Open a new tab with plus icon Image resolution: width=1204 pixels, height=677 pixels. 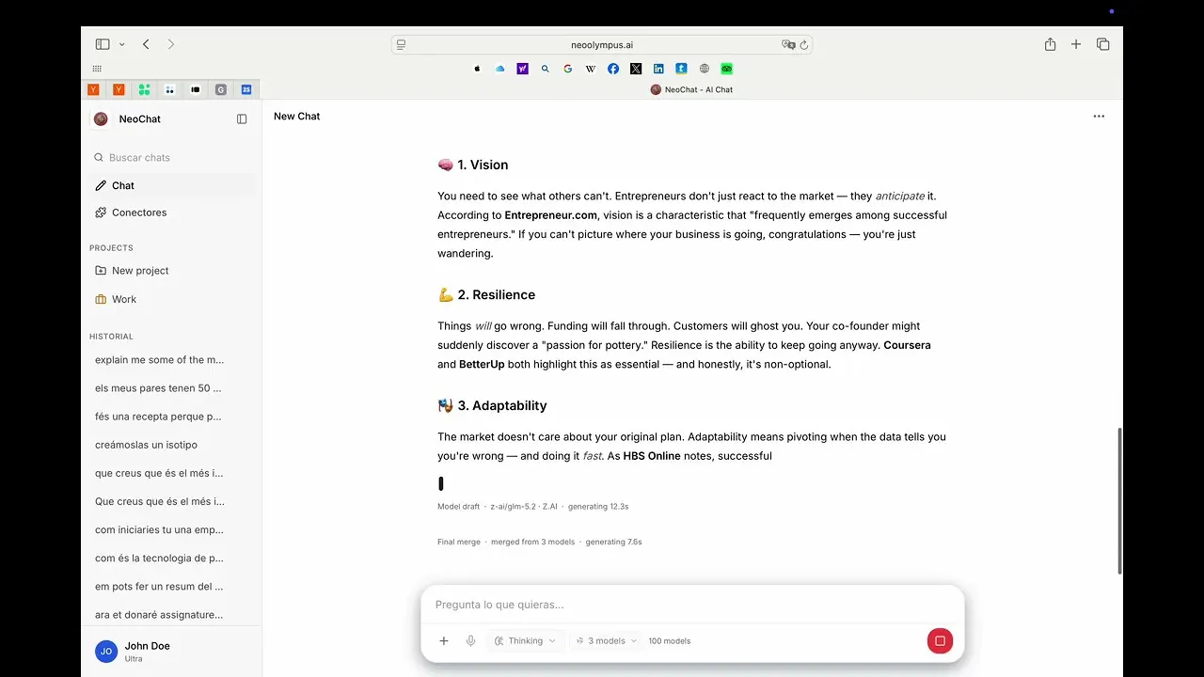click(1076, 44)
